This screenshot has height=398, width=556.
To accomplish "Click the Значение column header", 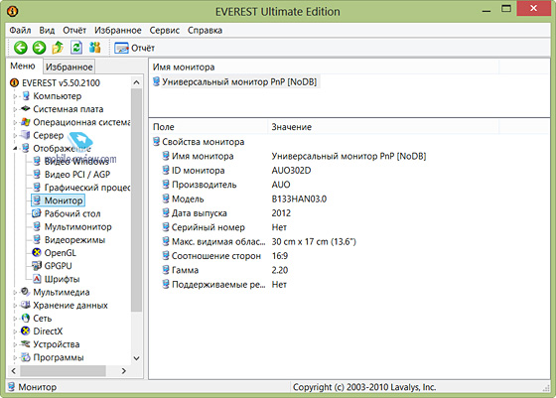I will 383,127.
